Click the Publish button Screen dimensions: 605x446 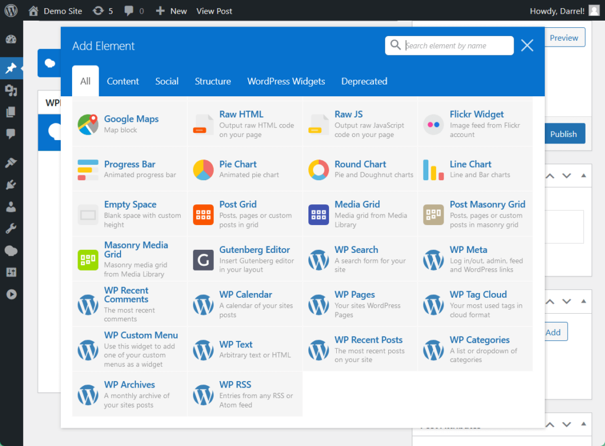click(x=563, y=134)
